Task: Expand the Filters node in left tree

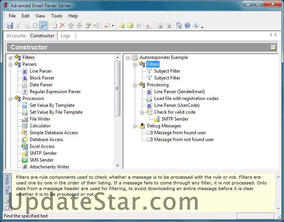Action: [11, 58]
